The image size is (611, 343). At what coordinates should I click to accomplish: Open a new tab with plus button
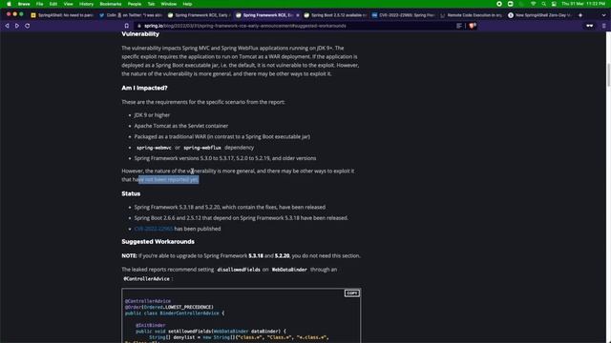tap(580, 15)
